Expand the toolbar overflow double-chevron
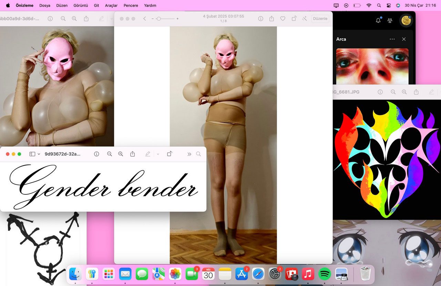441x286 pixels. tap(189, 154)
